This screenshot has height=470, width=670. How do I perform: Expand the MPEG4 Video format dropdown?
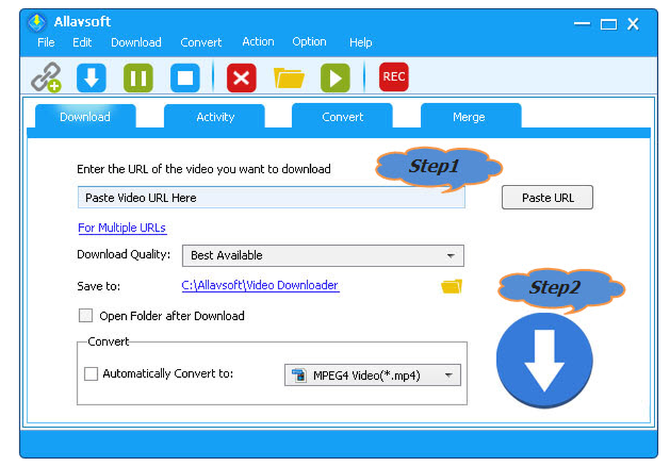pos(450,375)
